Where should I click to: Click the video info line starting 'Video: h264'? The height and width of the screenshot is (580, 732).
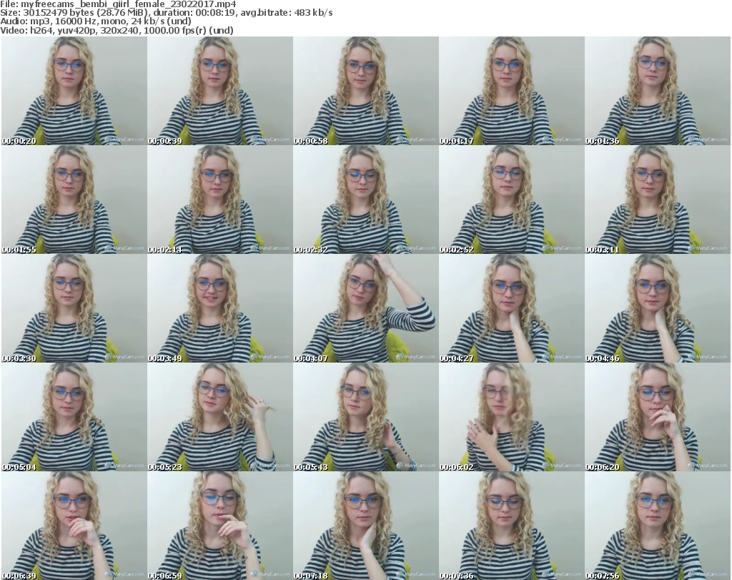117,30
